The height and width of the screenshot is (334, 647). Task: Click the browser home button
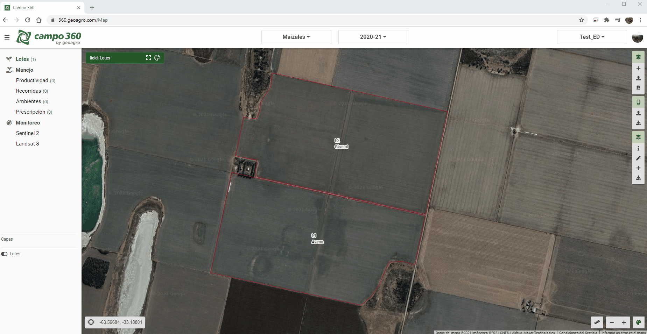(x=39, y=20)
